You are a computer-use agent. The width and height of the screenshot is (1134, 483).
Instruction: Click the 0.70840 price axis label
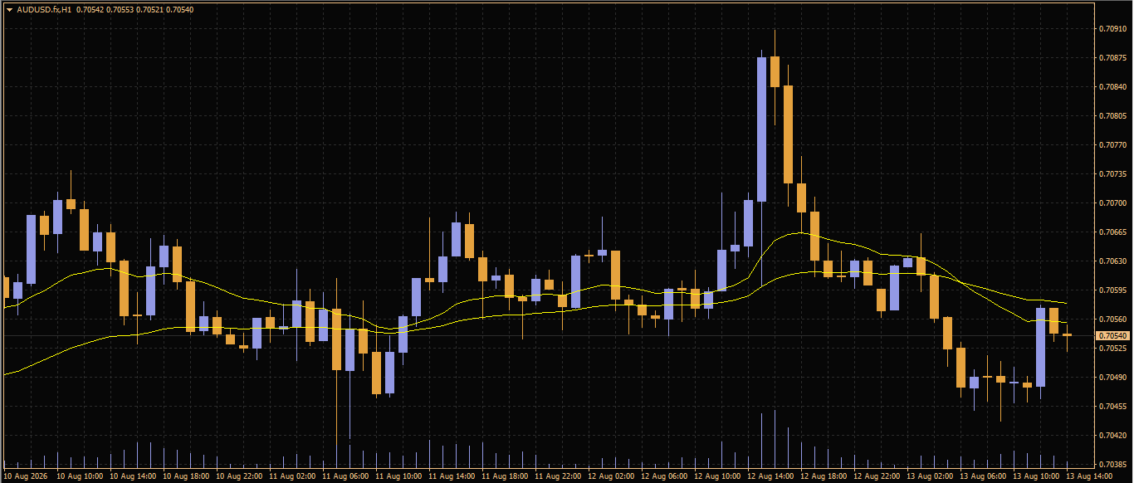[1112, 87]
